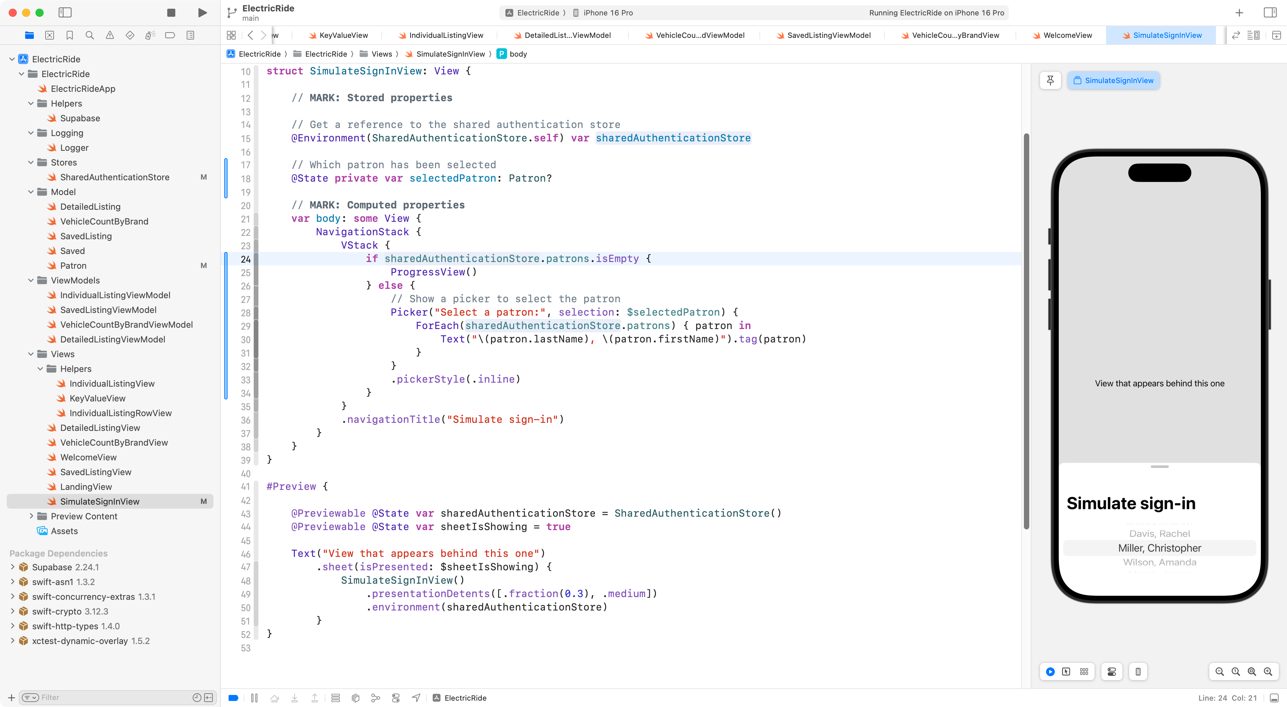Screen dimensions: 1287x707
Task: Stop the running ElectricRide app
Action: 171,13
